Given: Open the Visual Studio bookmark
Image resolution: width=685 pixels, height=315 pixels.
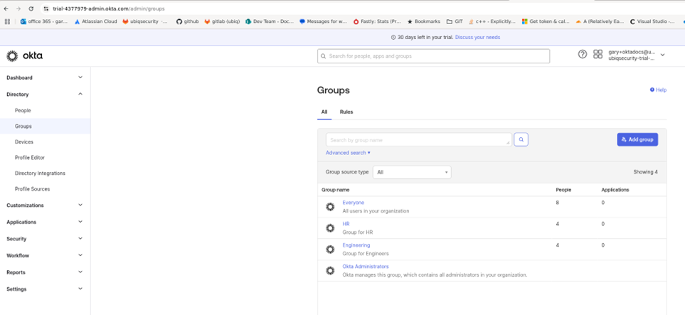Looking at the screenshot, I should 653,21.
